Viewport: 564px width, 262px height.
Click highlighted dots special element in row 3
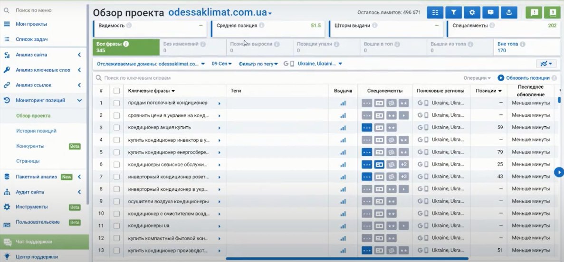tap(367, 128)
